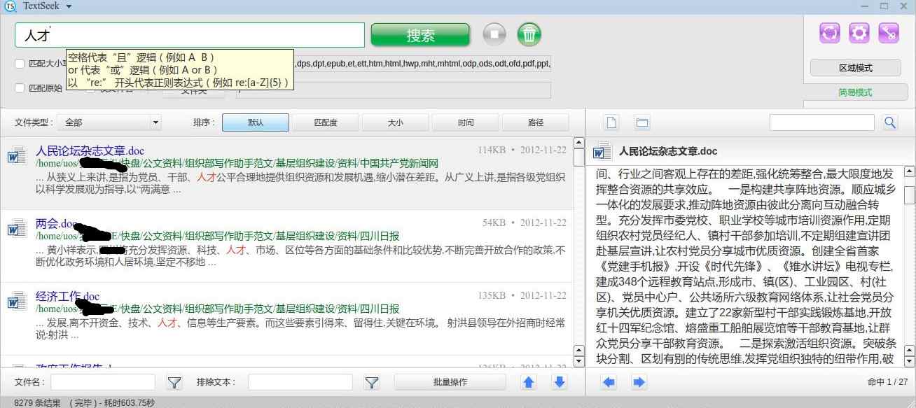Screen dimensions: 916x408
Task: Open containing folder icon in preview toolbar
Action: click(641, 123)
